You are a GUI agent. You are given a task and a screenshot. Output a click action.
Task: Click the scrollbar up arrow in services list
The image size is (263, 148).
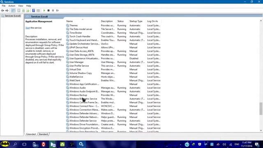click(261, 21)
